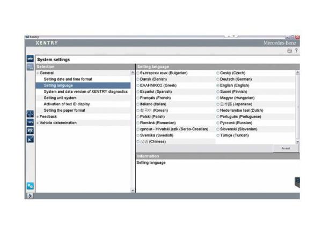Expand the Vehicle determination tree node
This screenshot has height=230, width=322.
pos(38,123)
